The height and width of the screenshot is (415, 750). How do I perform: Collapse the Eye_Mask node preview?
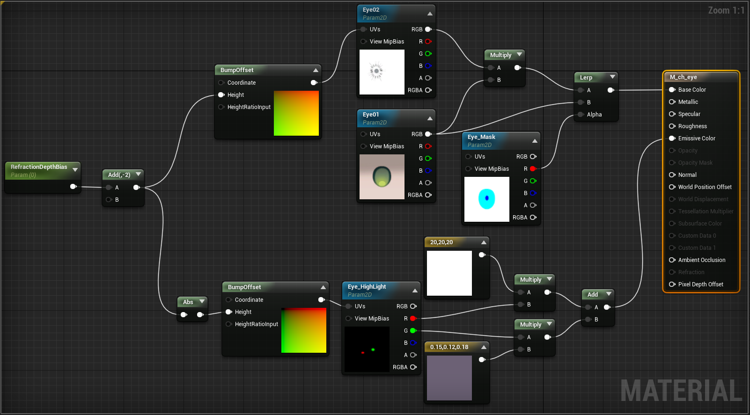pos(535,141)
